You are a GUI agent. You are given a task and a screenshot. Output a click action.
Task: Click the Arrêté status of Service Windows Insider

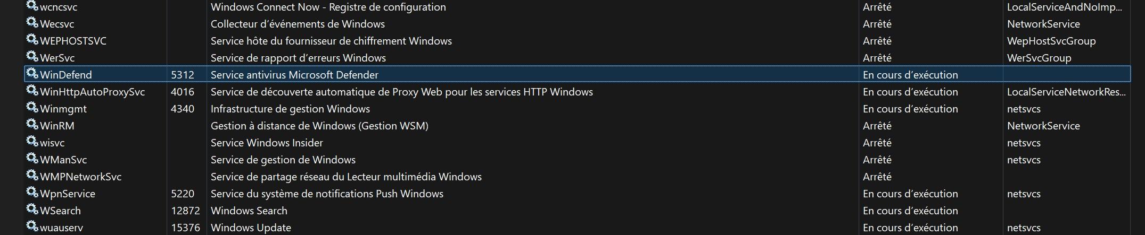click(x=877, y=143)
